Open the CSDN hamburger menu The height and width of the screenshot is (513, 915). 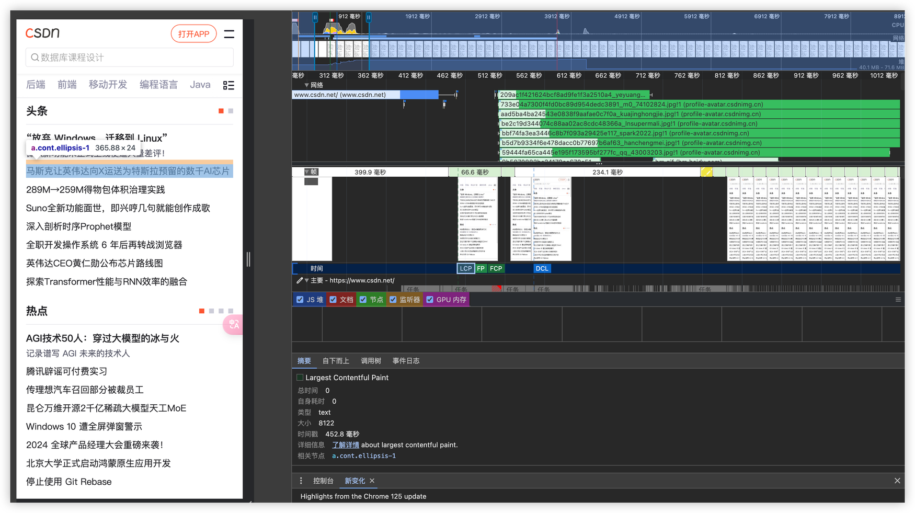(x=229, y=34)
